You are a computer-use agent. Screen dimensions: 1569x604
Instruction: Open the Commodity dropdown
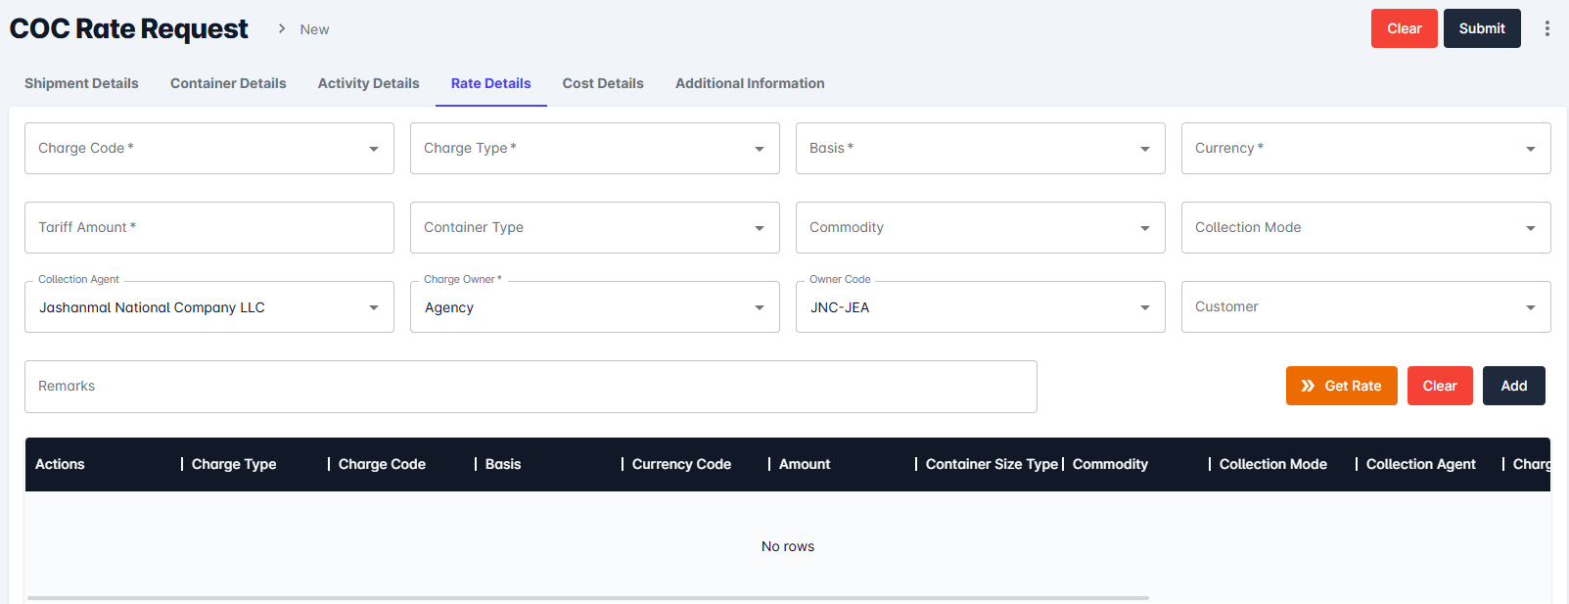click(x=1144, y=228)
